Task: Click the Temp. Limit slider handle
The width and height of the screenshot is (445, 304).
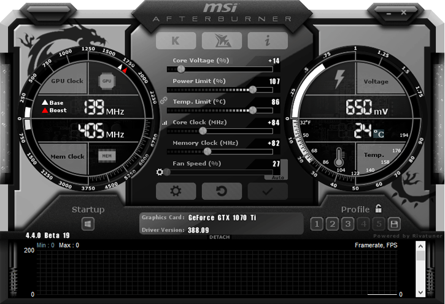Action: [x=253, y=110]
